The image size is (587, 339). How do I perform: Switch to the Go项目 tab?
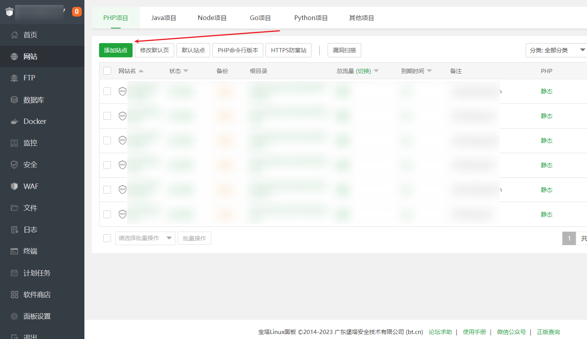point(260,18)
